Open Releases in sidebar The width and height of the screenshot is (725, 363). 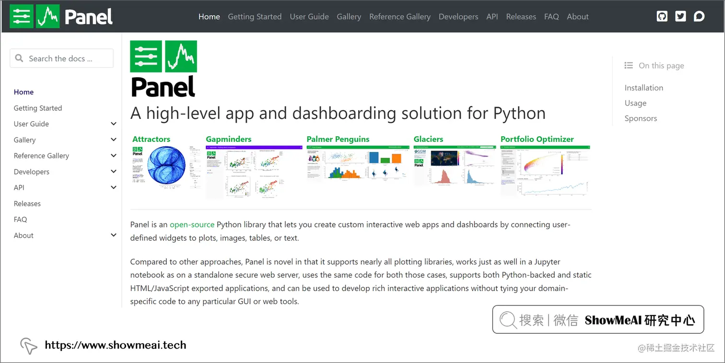27,203
